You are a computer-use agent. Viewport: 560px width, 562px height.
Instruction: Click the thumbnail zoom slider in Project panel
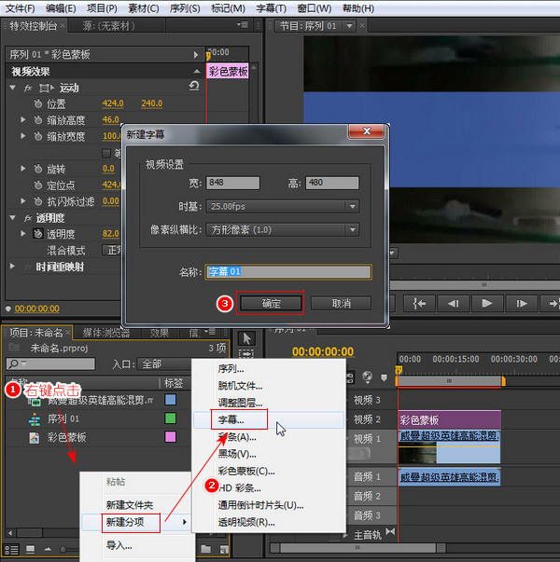coord(63,549)
